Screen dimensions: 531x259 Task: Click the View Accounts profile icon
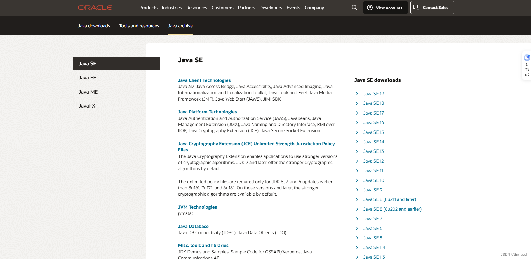coord(369,8)
